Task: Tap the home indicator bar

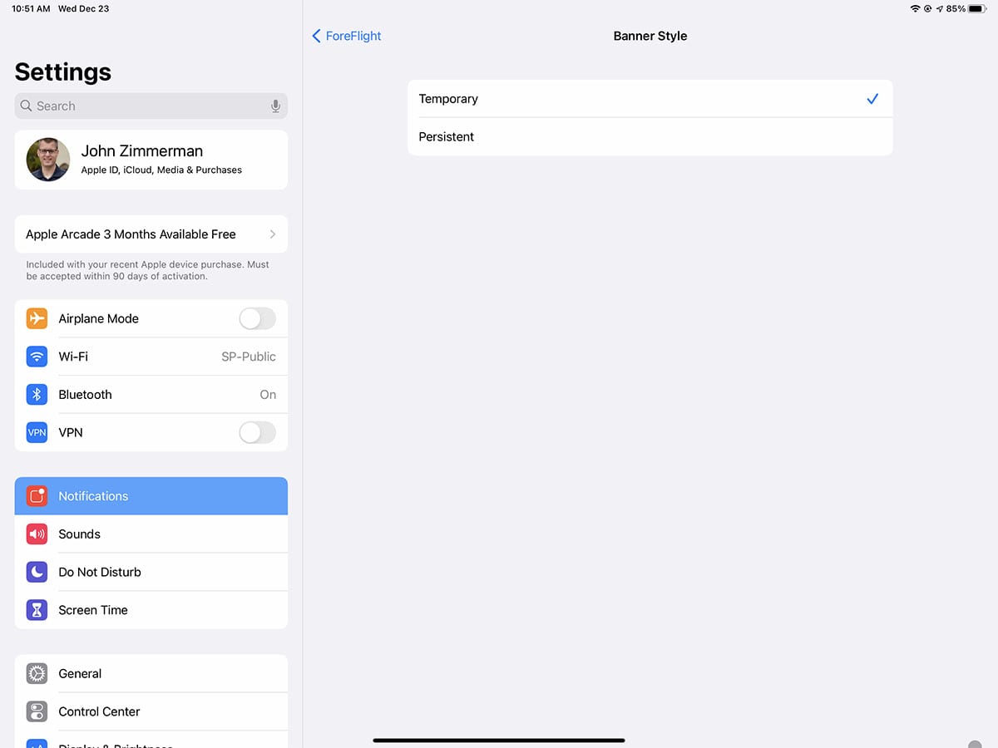Action: pyautogui.click(x=499, y=740)
